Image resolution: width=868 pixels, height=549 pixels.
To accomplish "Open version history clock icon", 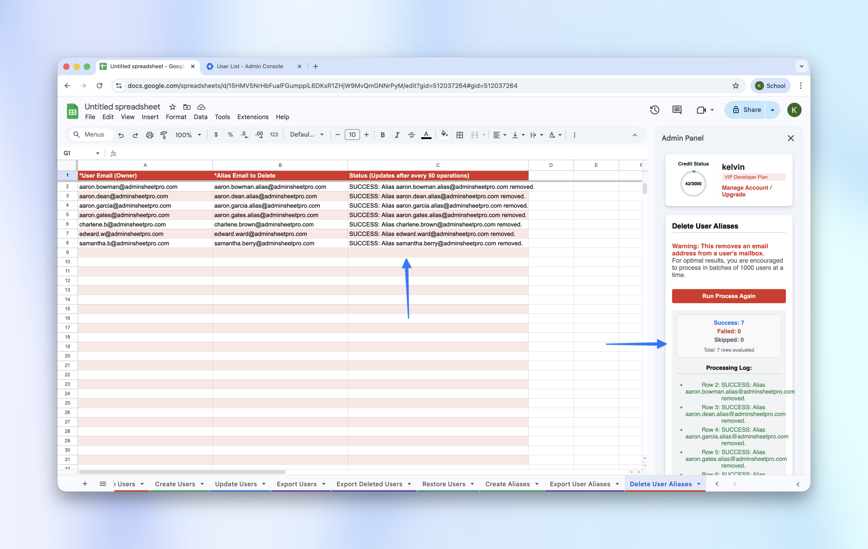I will click(x=654, y=110).
